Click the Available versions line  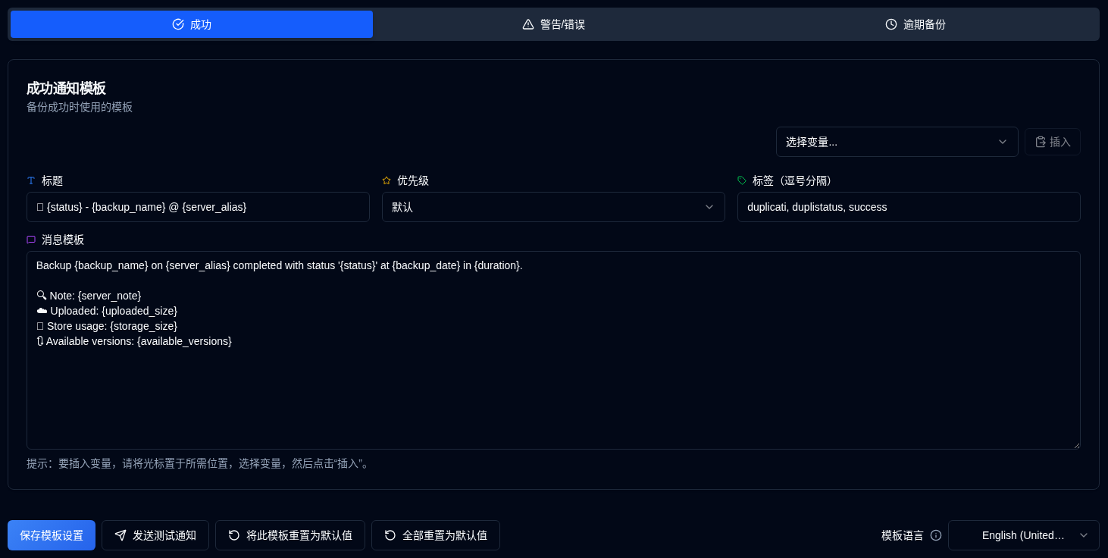134,341
